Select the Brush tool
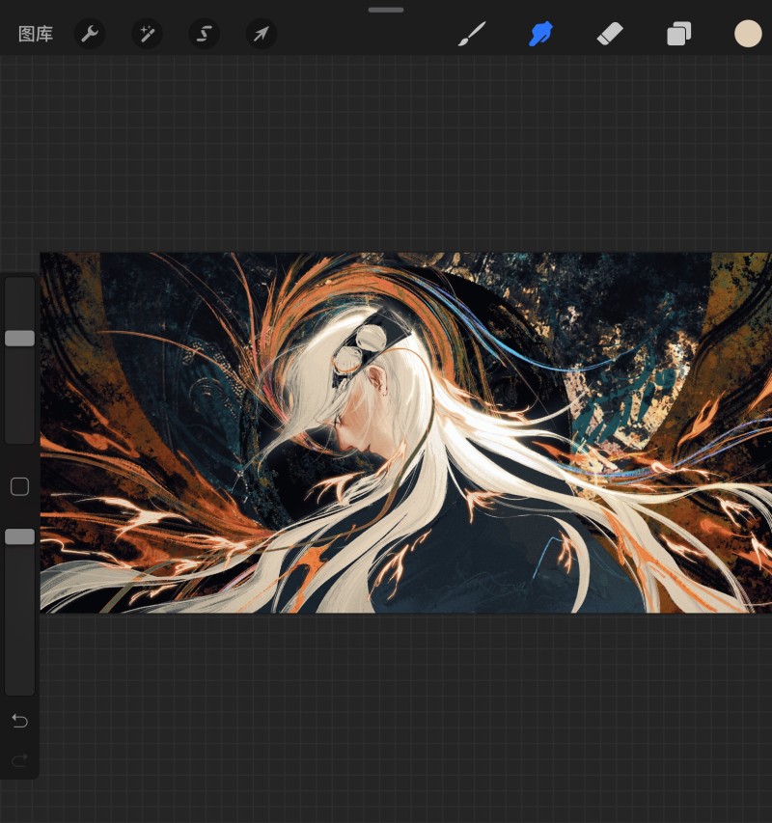This screenshot has height=823, width=772. coord(472,34)
